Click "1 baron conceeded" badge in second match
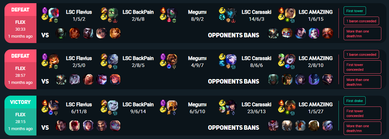389x139 pixels. (361, 54)
